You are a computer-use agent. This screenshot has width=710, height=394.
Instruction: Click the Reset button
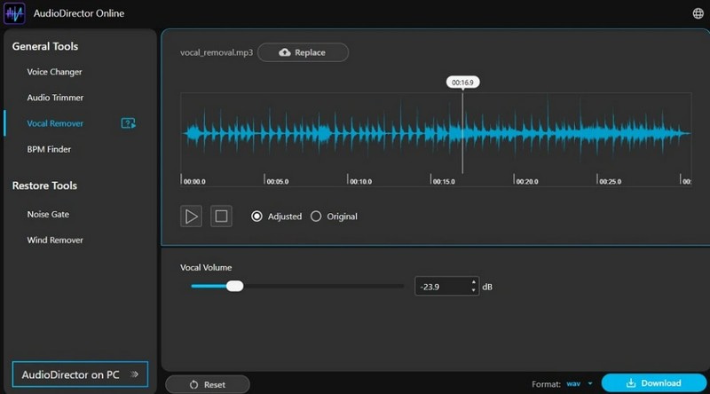[207, 384]
